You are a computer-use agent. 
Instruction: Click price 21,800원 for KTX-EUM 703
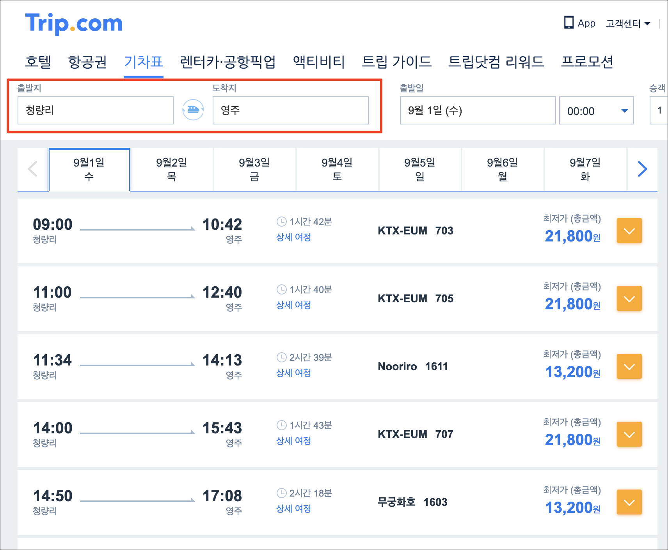(x=572, y=236)
